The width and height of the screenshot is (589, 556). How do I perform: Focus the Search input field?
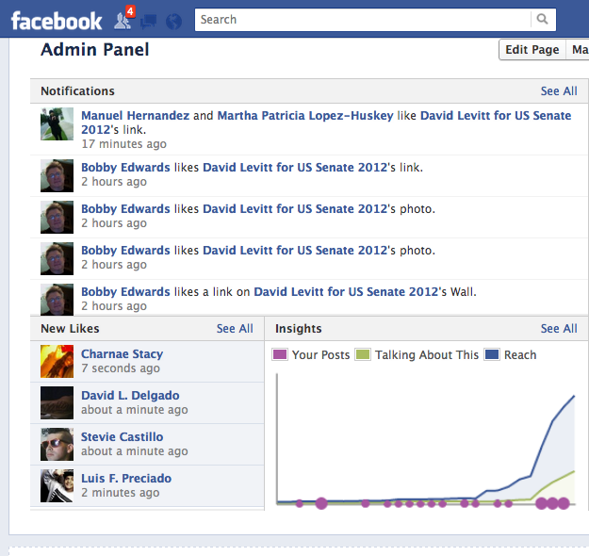point(375,20)
